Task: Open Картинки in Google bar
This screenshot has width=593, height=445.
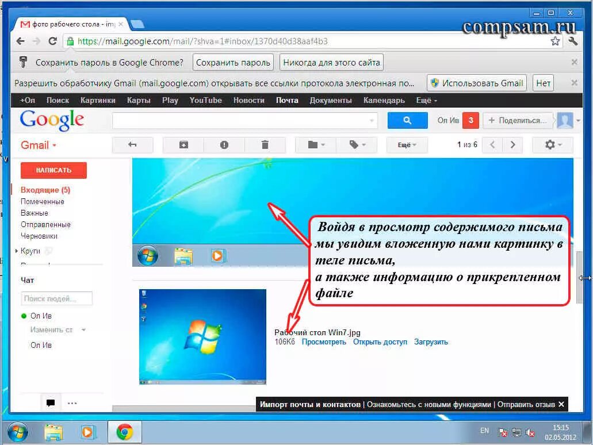Action: pos(98,100)
